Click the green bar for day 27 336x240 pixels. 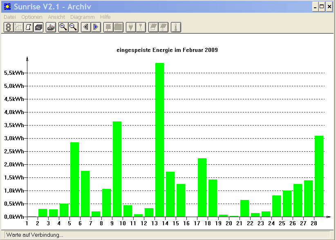[308, 199]
